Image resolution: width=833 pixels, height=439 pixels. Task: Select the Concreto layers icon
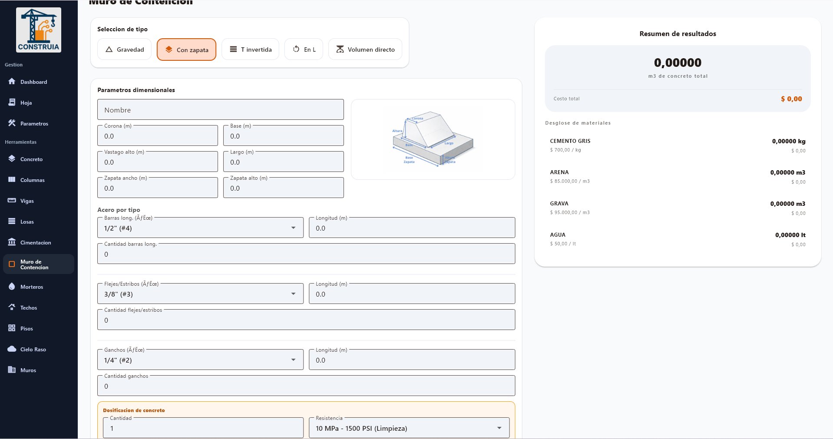coord(12,159)
